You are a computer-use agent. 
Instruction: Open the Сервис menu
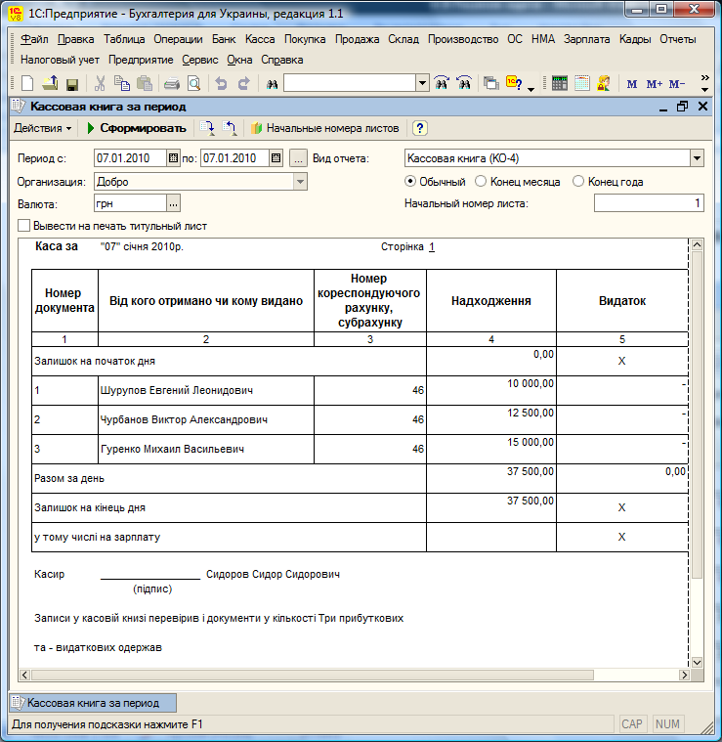200,60
